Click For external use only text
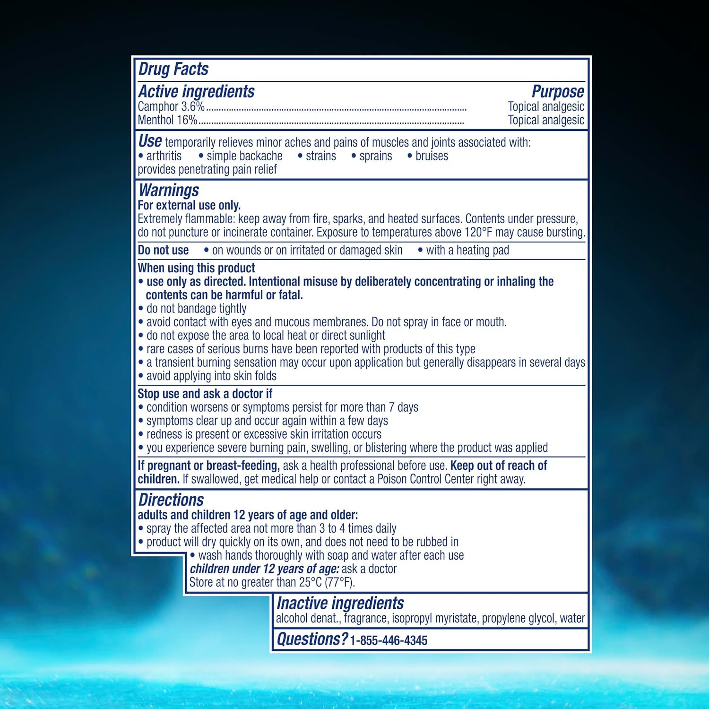Image resolution: width=709 pixels, height=709 pixels. point(189,205)
